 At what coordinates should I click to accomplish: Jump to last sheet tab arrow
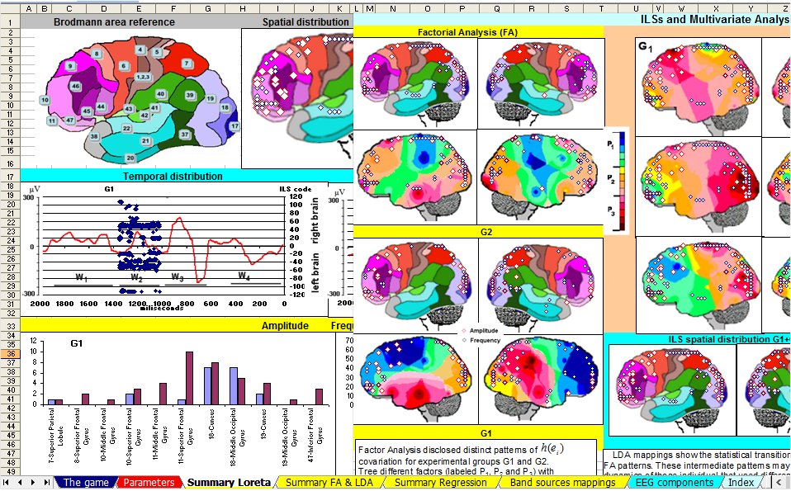(x=45, y=482)
